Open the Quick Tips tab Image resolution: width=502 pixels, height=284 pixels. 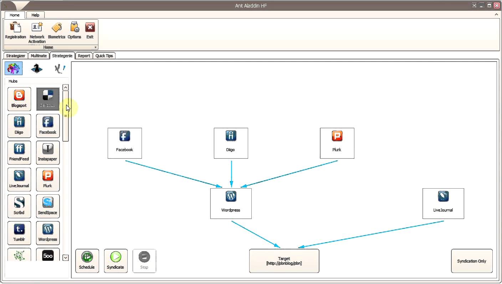point(104,56)
